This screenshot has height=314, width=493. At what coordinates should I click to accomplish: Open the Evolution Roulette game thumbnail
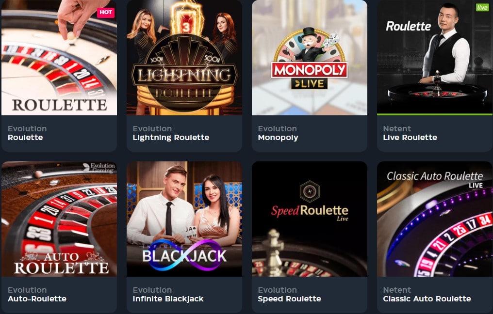[59, 58]
